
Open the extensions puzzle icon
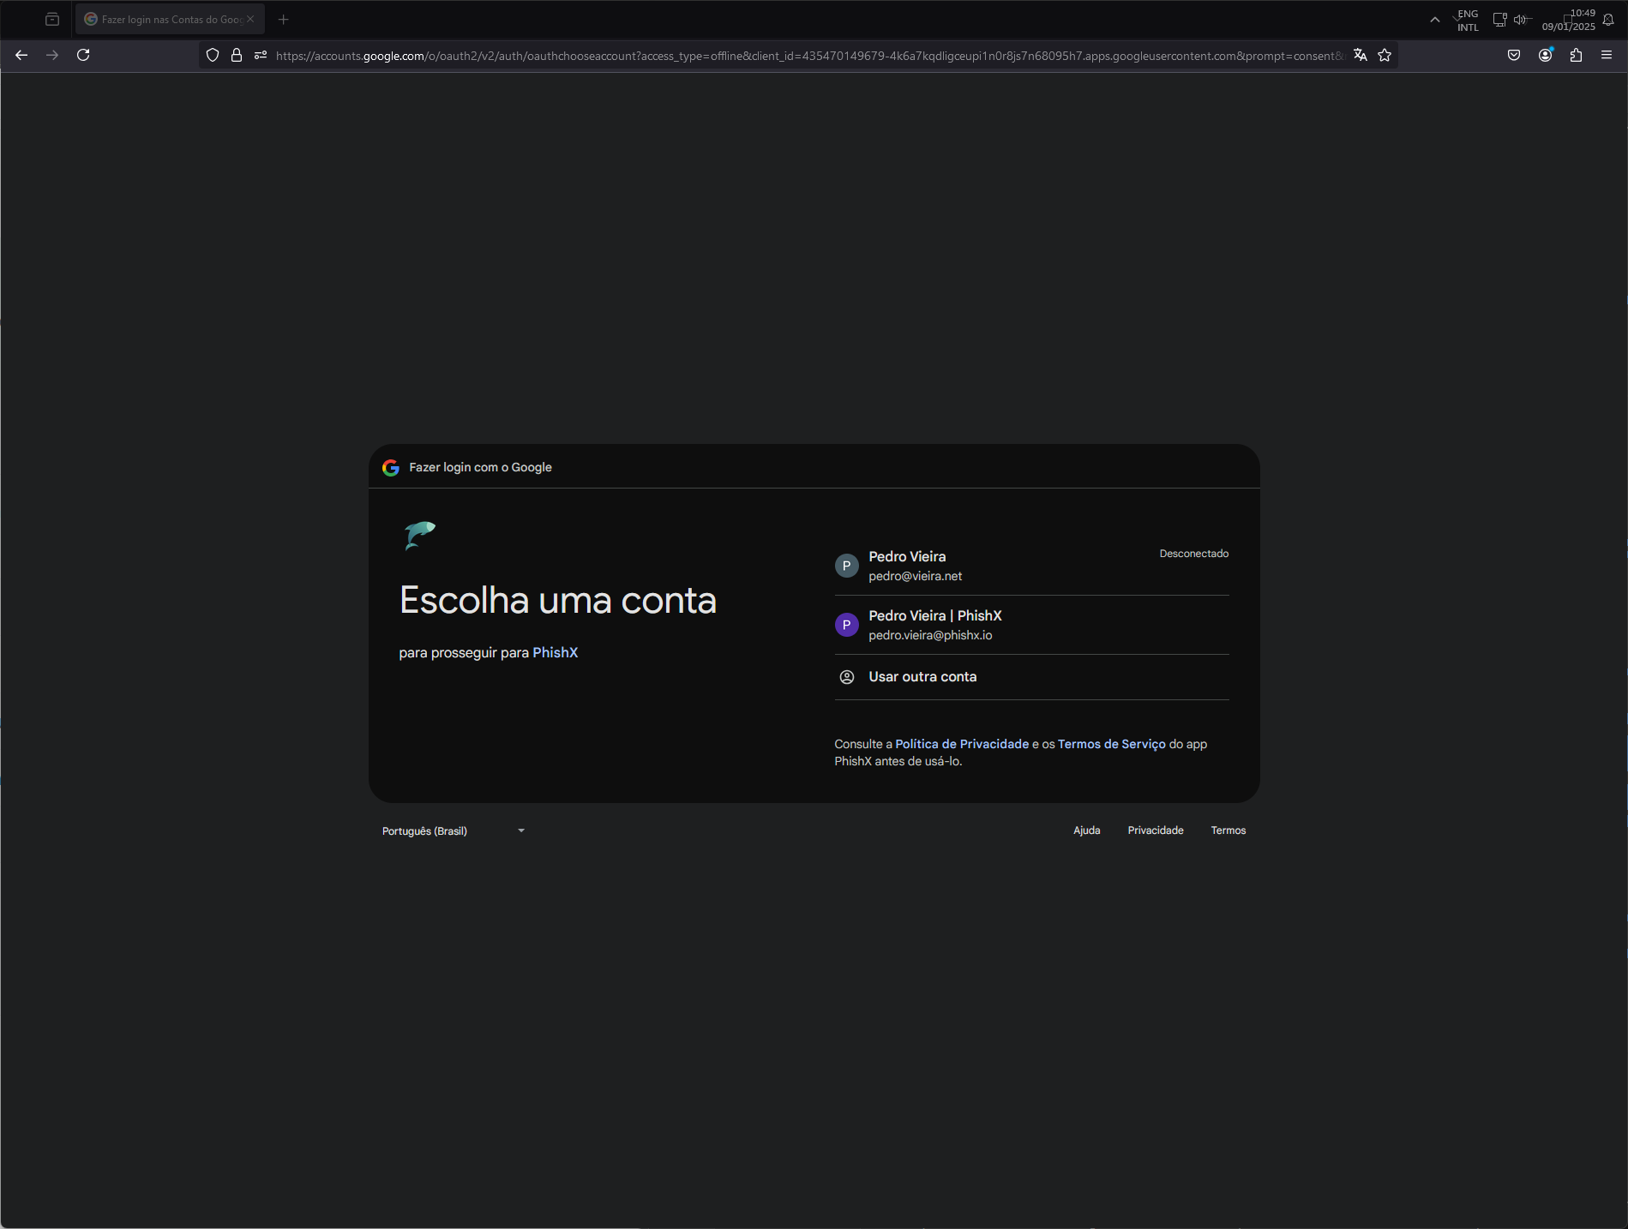coord(1576,55)
